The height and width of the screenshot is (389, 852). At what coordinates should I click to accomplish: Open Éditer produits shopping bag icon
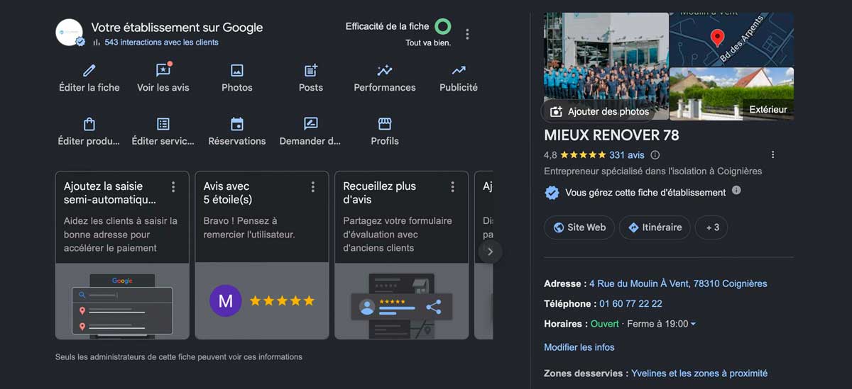point(89,124)
